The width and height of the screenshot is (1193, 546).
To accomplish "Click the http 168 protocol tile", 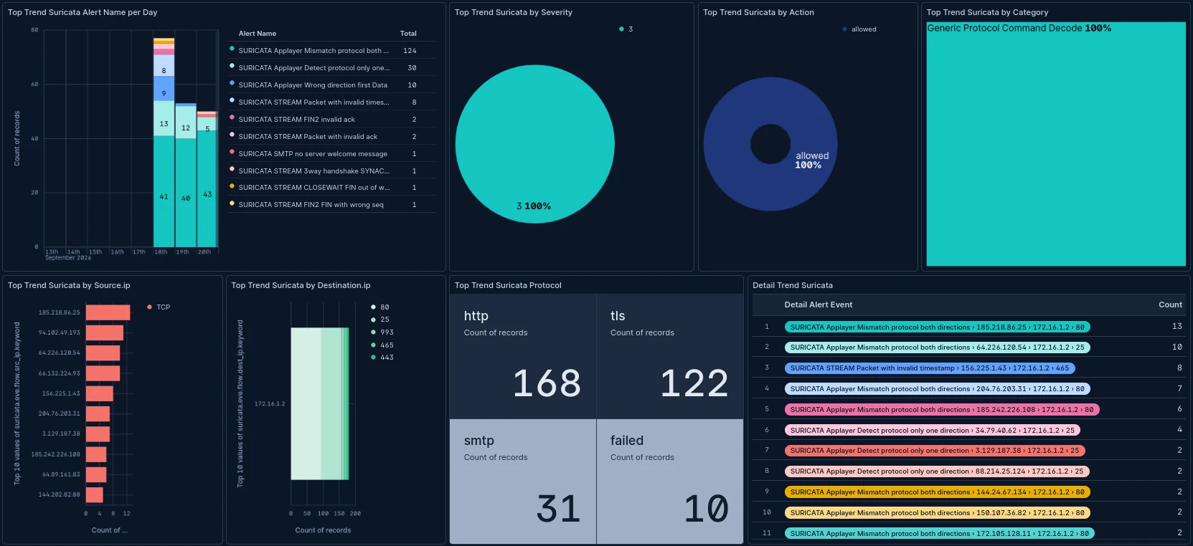I will point(523,356).
